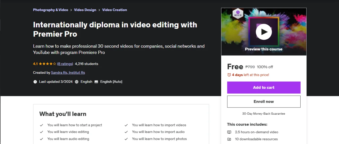Viewport: 339px width, 144px height.
Task: Click 'You will learn how to start a project'
Action: click(x=75, y=125)
